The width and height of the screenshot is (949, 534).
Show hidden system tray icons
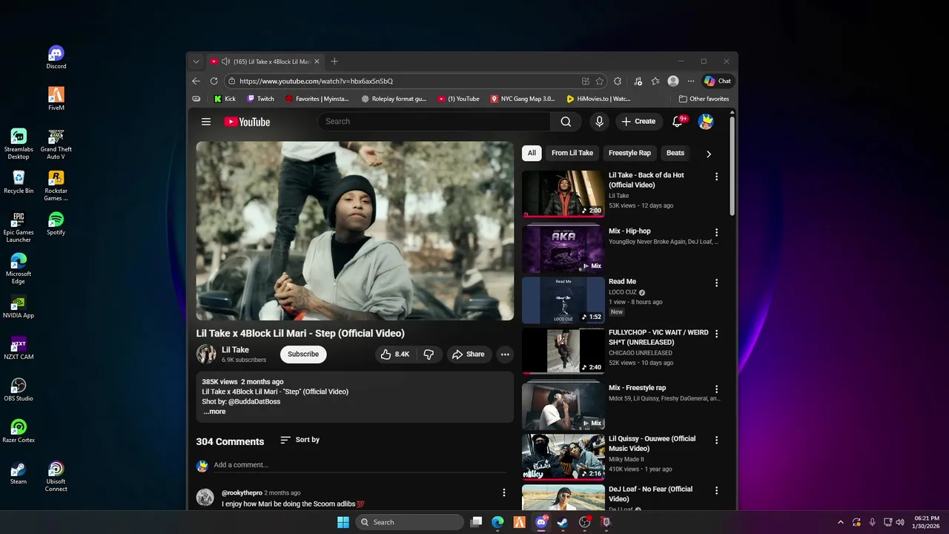pyautogui.click(x=840, y=522)
